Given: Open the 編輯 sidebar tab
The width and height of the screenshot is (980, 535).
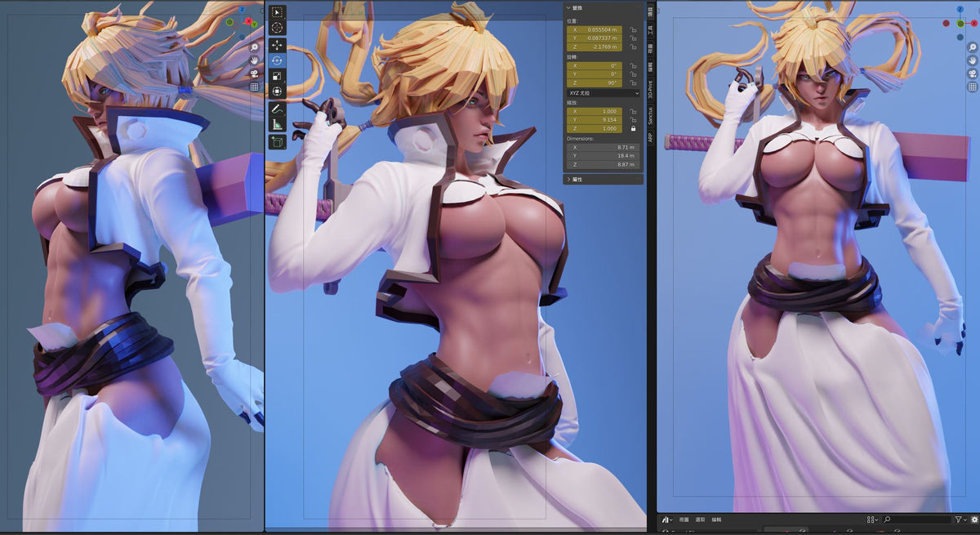Looking at the screenshot, I should (651, 66).
